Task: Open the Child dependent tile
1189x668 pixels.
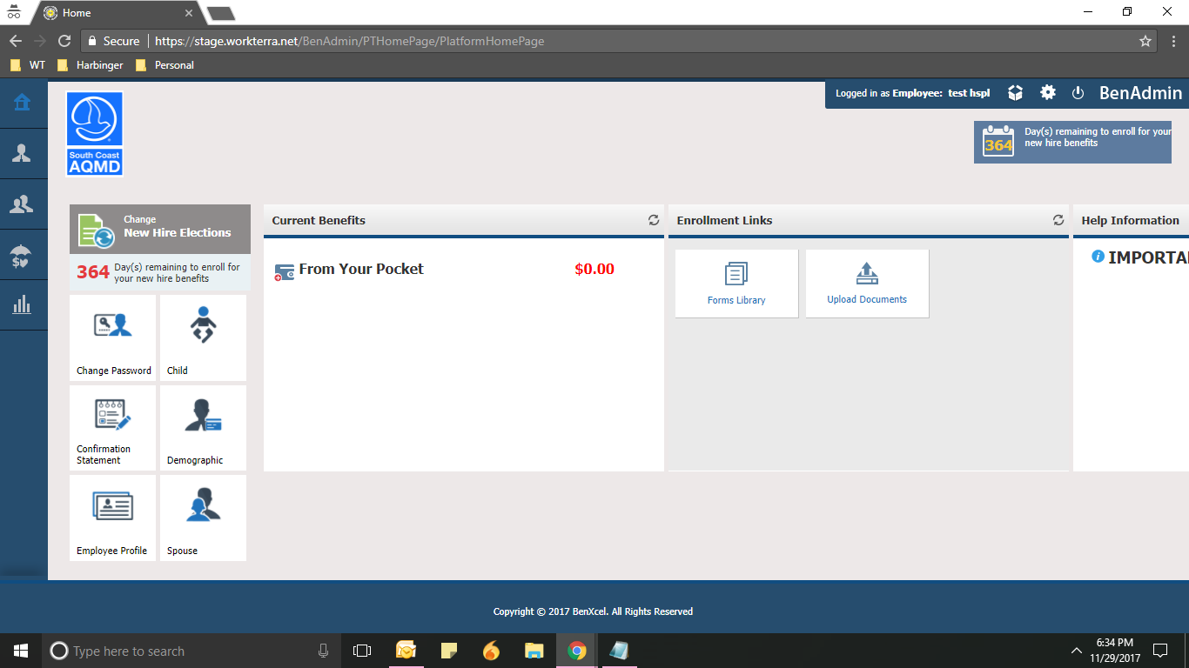Action: (203, 337)
